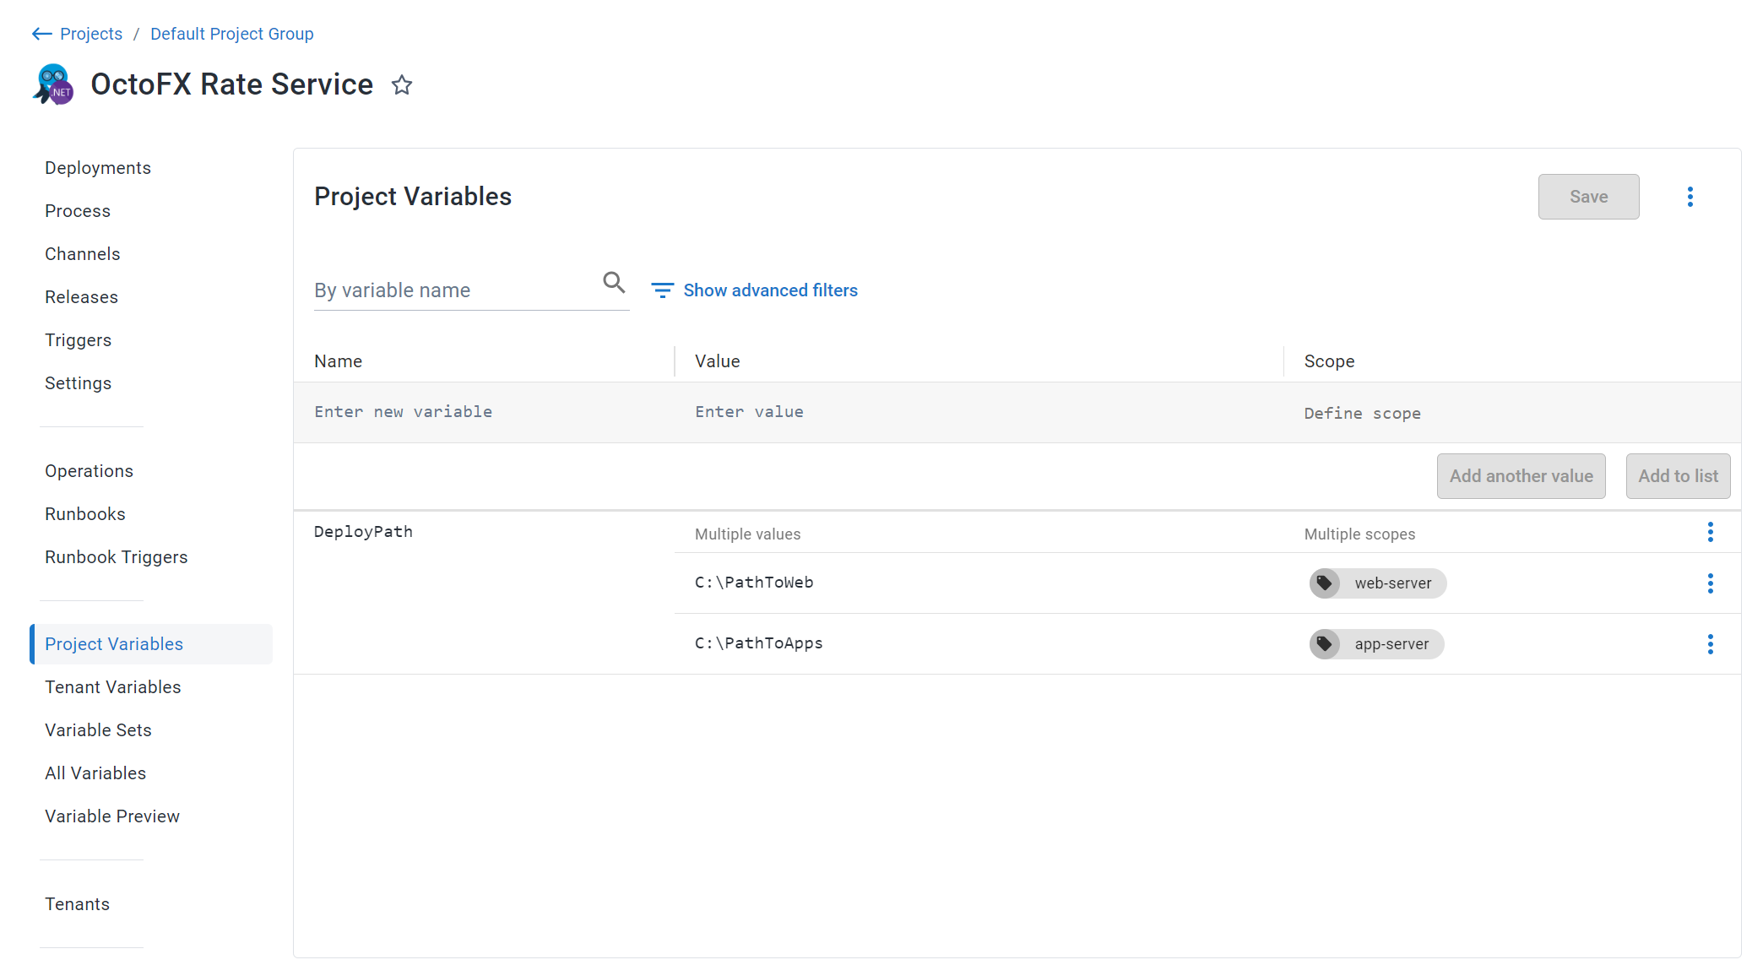Click the app-server scope chip
The image size is (1763, 976).
(x=1376, y=644)
